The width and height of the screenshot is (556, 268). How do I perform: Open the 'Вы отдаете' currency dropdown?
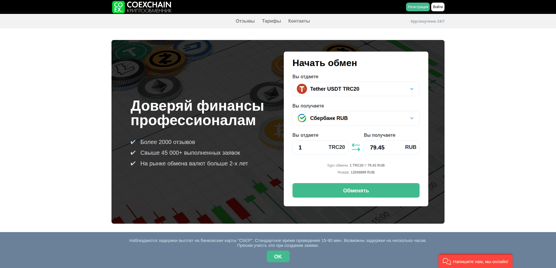click(356, 89)
